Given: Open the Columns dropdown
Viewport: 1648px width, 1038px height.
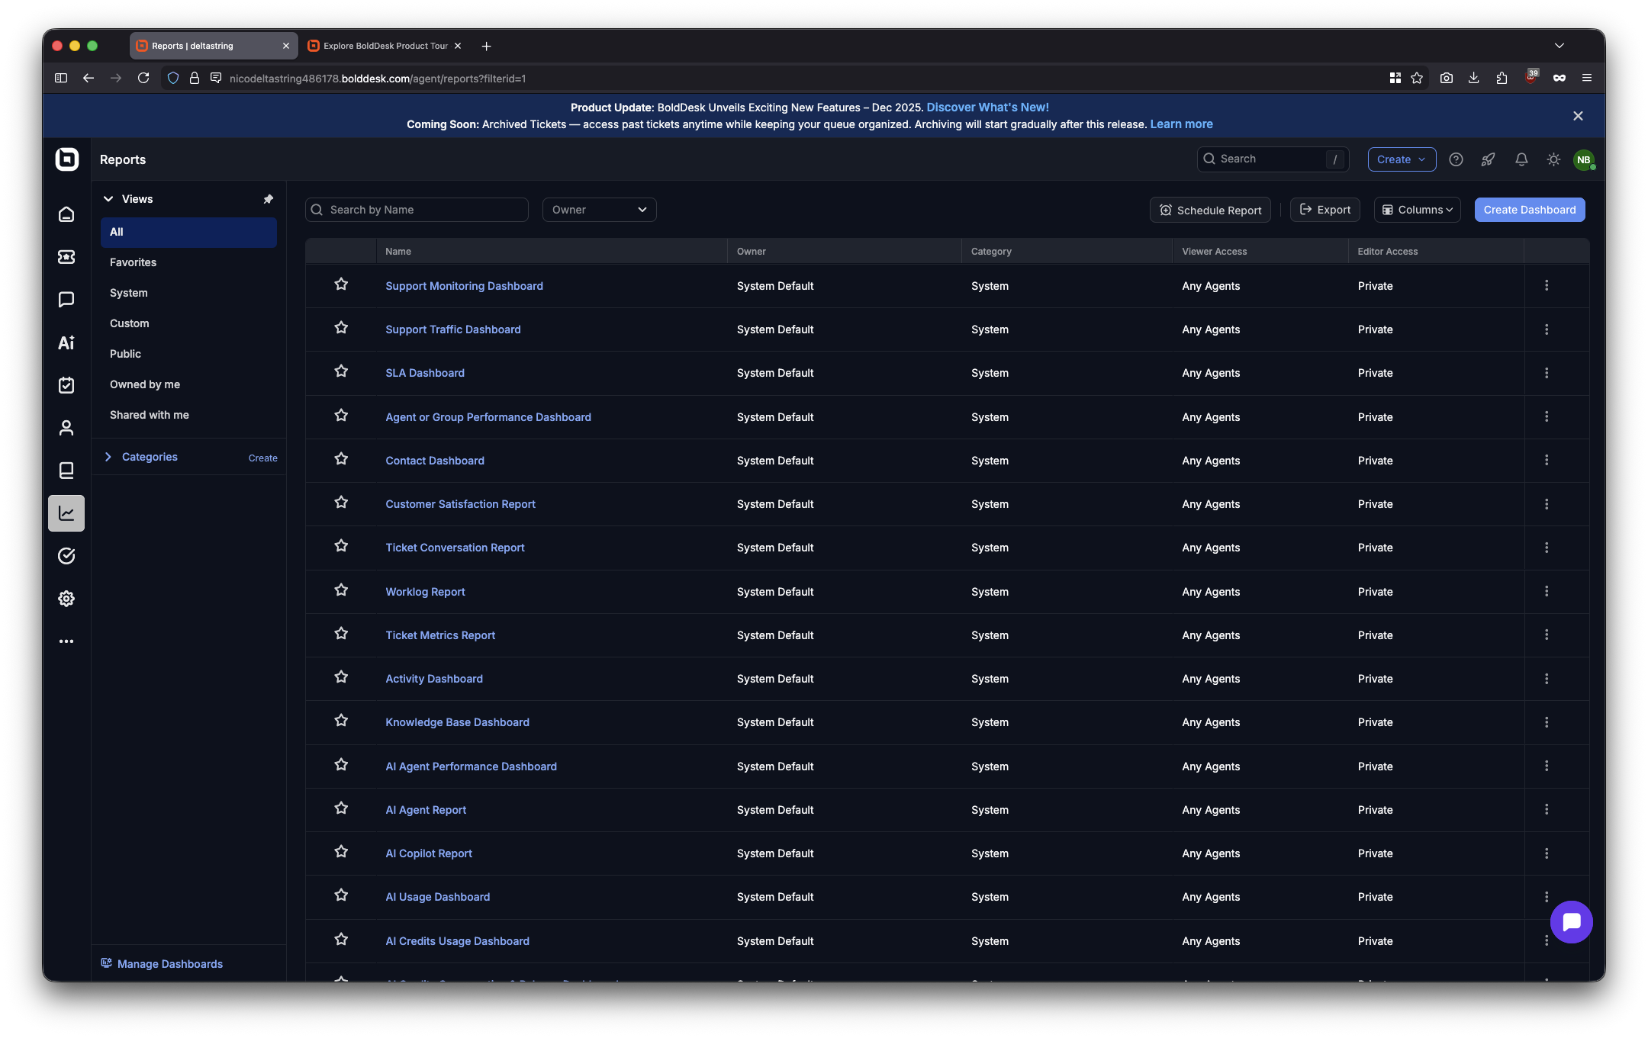Looking at the screenshot, I should tap(1418, 210).
